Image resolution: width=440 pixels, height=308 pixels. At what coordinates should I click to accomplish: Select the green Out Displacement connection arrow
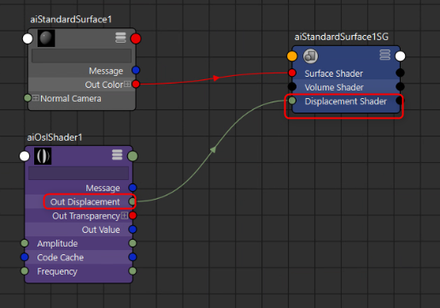[213, 149]
